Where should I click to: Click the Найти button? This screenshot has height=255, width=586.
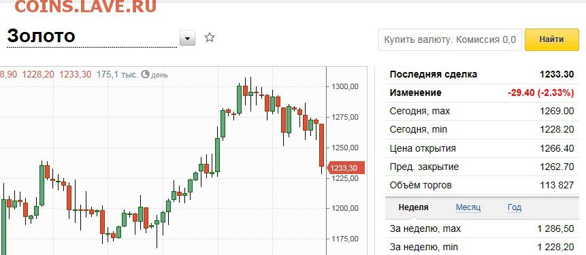(551, 39)
